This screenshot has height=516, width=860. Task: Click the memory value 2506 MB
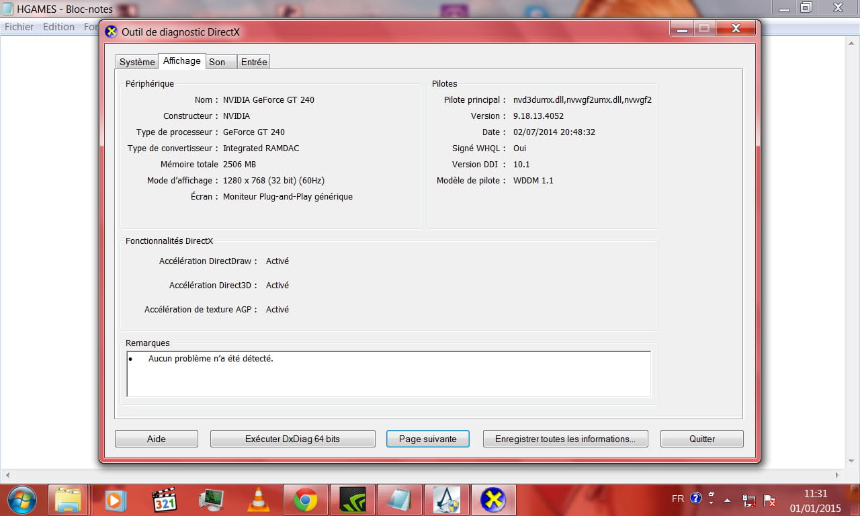(x=239, y=164)
